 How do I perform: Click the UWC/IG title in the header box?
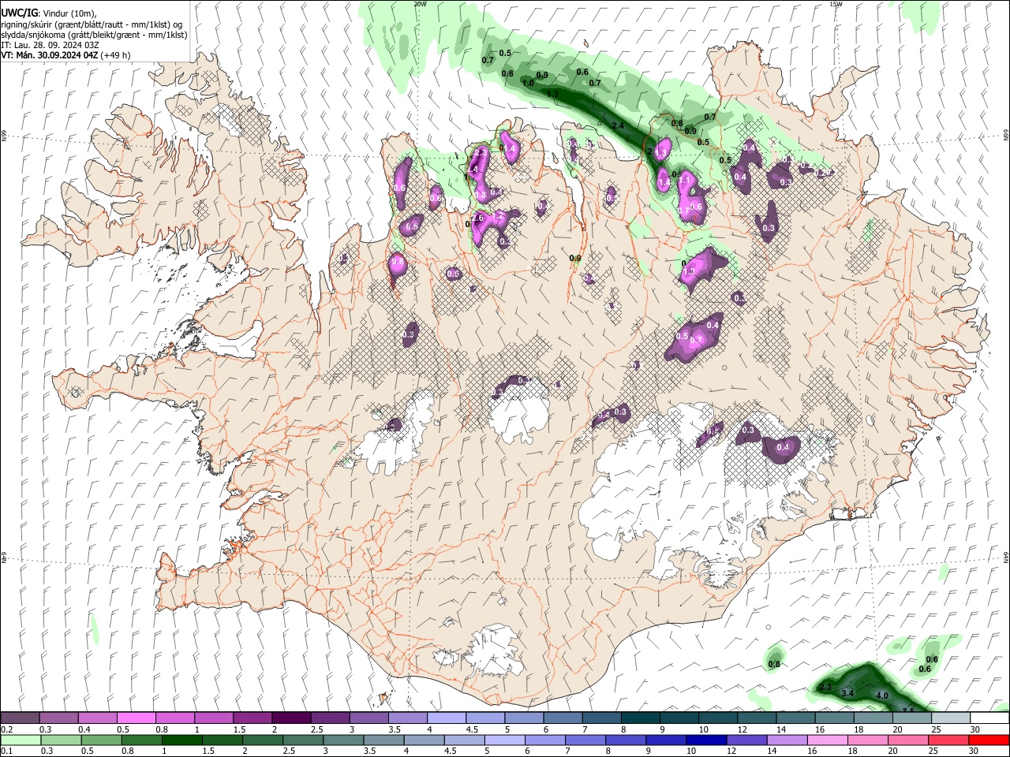[19, 13]
